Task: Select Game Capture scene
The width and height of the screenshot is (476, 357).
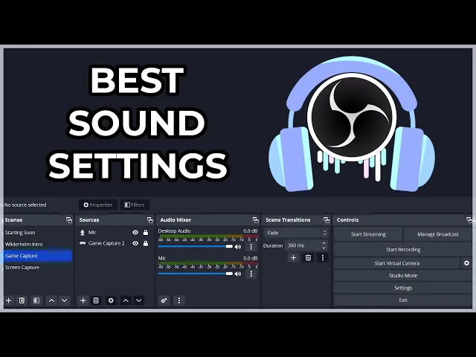Action: (38, 256)
